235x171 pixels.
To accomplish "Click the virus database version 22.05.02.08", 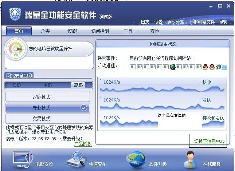I will (44, 139).
